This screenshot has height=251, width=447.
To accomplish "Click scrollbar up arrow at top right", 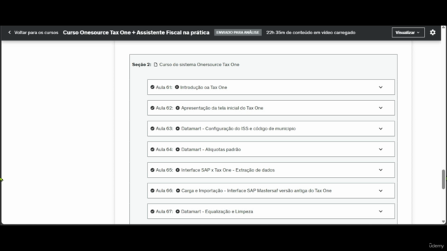I will click(x=444, y=28).
